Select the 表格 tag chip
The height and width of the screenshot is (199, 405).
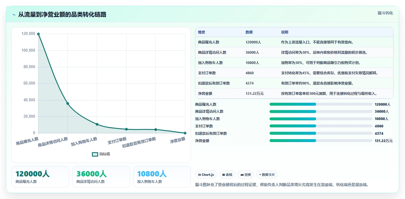click(227, 175)
